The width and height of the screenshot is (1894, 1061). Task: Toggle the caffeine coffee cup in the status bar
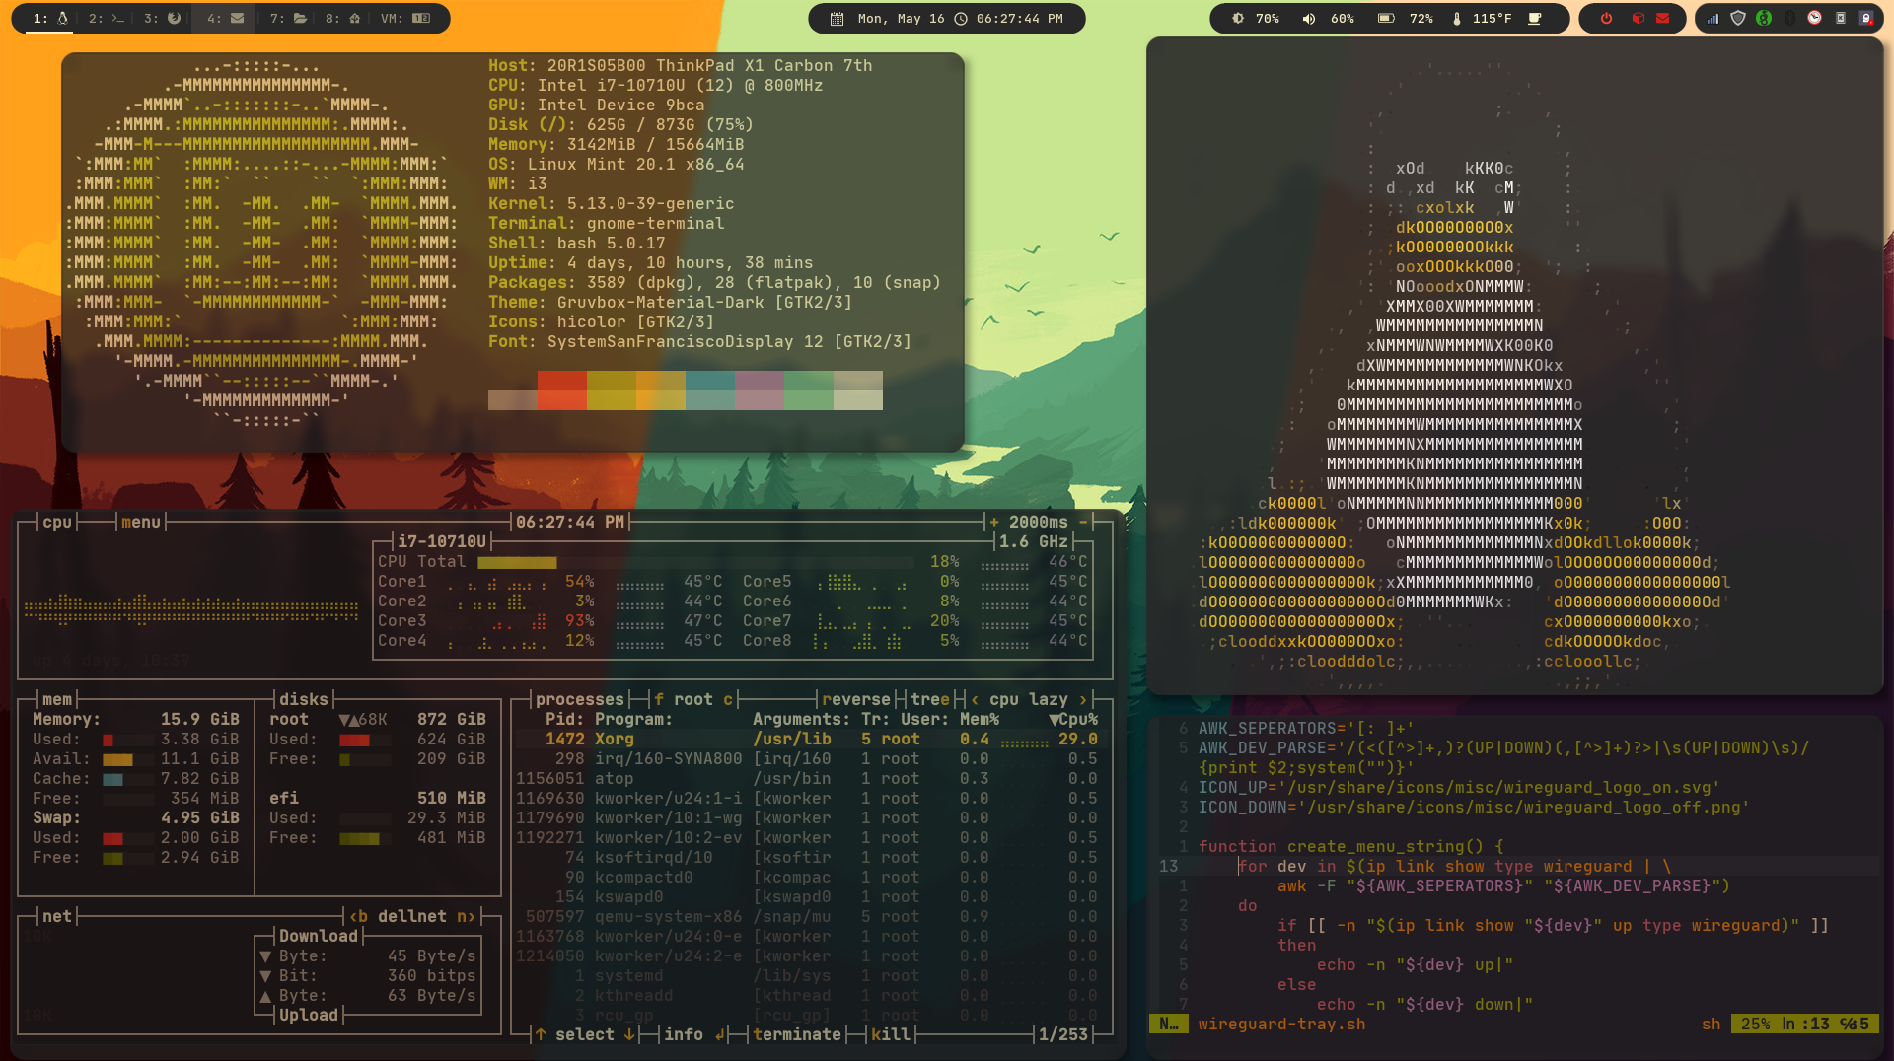(1535, 18)
